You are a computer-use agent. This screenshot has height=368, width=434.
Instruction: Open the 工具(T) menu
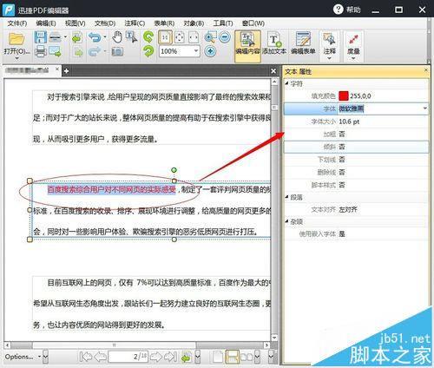coord(223,23)
